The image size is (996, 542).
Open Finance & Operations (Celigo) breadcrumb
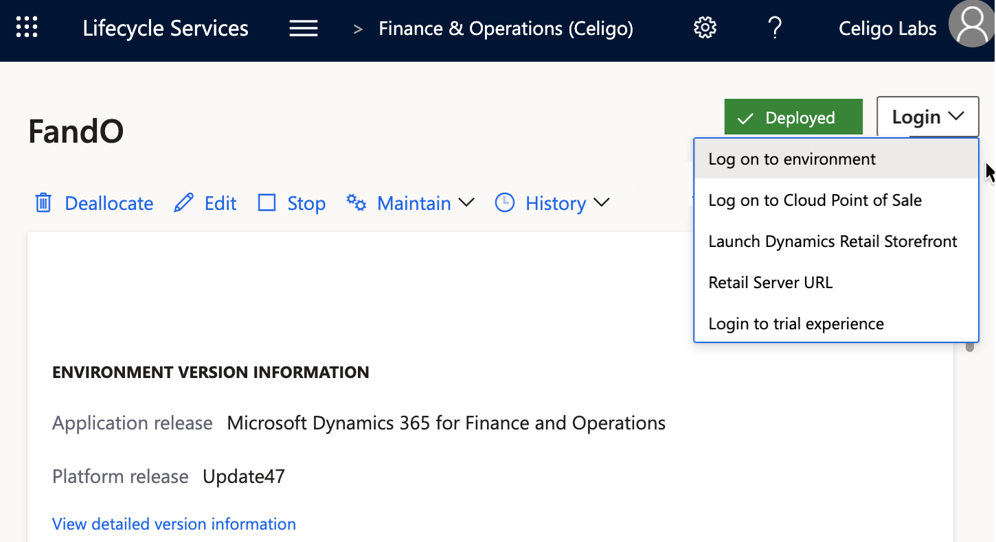(x=506, y=28)
